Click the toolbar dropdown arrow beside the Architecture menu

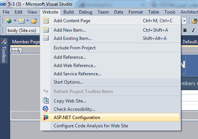pos(184,21)
